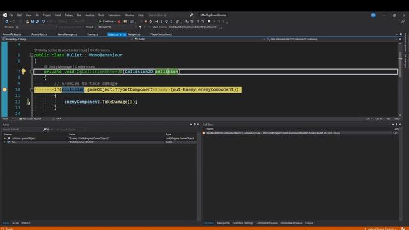Screen dimensions: 409x230
Task: Open the View menu
Action: (28, 15)
